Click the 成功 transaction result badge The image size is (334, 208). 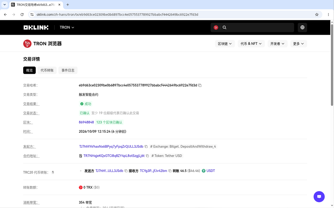pyautogui.click(x=86, y=104)
